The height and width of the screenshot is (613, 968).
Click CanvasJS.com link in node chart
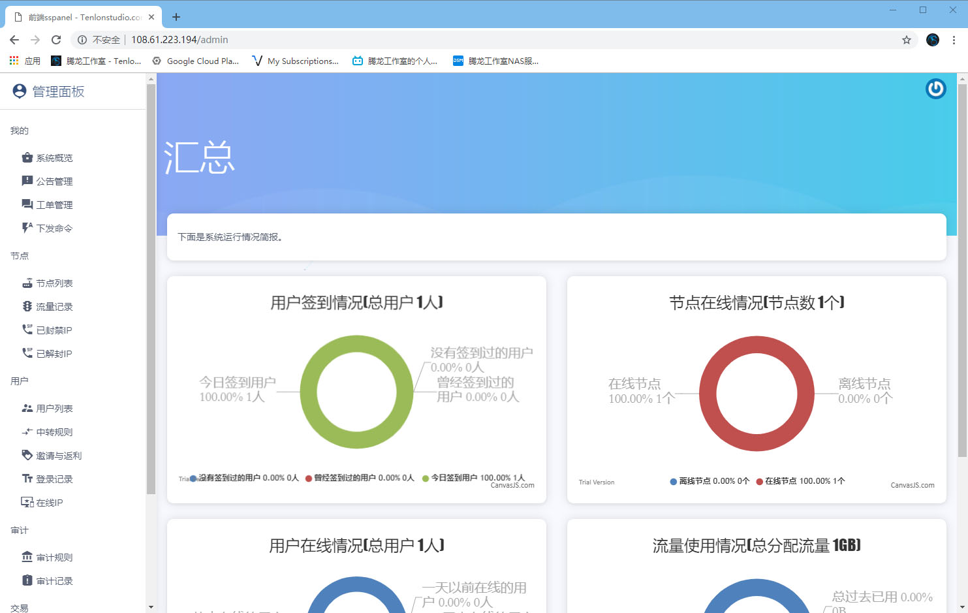pos(913,485)
